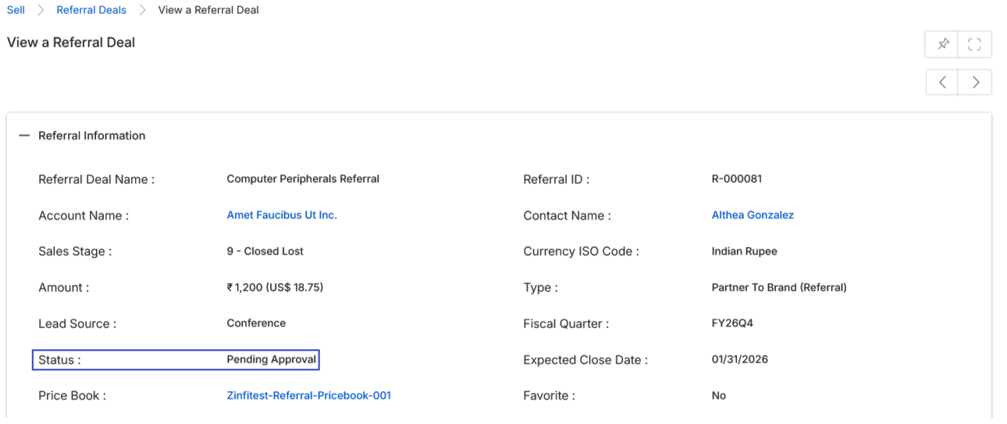The width and height of the screenshot is (1007, 424).
Task: Click the 'Account Name :' label
Action: coord(84,216)
